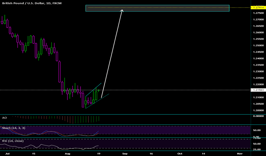Screen dimensions: 266x156
Task: Click the Nov label on the time axis
Action: coord(240,154)
